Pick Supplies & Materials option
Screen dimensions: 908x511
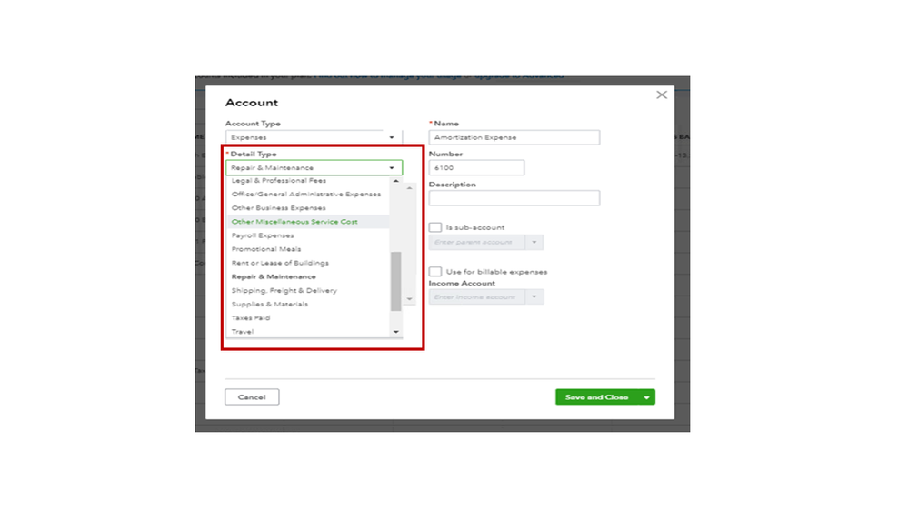269,305
